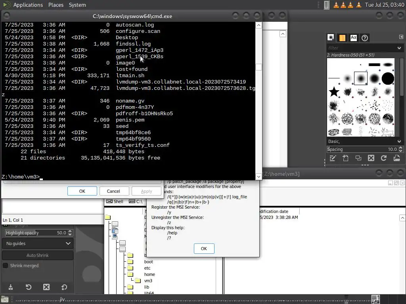Image resolution: width=406 pixels, height=304 pixels.
Task: Reset tool options to defaults icon
Action: click(x=64, y=287)
